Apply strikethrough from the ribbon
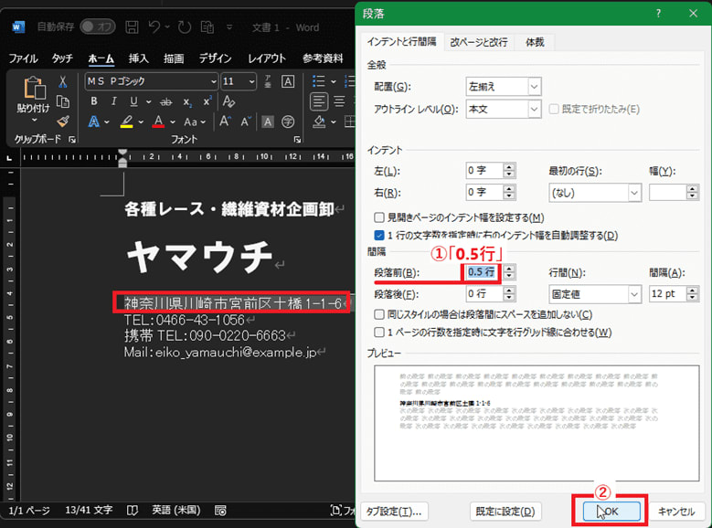This screenshot has width=712, height=528. click(165, 101)
